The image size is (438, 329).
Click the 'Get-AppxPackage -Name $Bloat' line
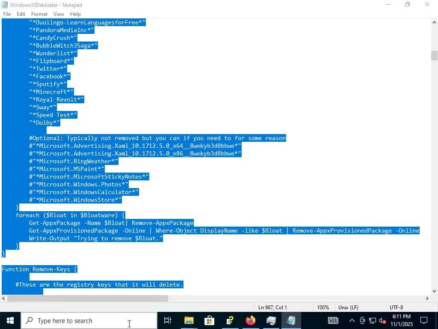tap(111, 223)
